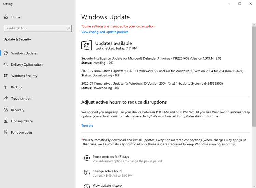This screenshot has width=256, height=188.
Task: Click the Change active hours clock icon
Action: coord(87,172)
